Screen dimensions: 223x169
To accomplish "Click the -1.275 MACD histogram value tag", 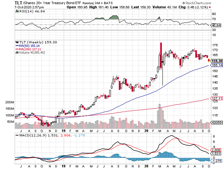I will (x=216, y=161).
